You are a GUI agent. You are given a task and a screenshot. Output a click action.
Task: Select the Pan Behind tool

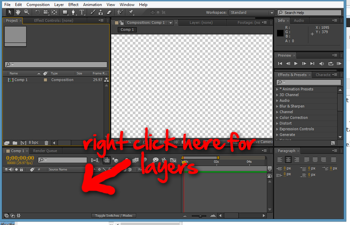tap(54, 12)
